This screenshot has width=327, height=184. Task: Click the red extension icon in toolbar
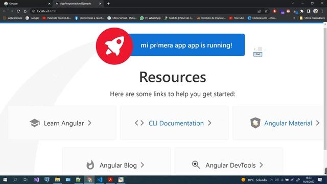[x=275, y=11]
